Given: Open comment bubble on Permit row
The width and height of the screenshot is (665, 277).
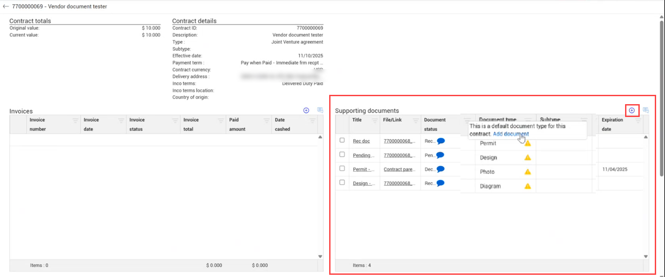Looking at the screenshot, I should click(441, 169).
